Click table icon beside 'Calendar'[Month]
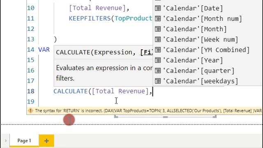Screen dimensions: 263x148 point(158,29)
